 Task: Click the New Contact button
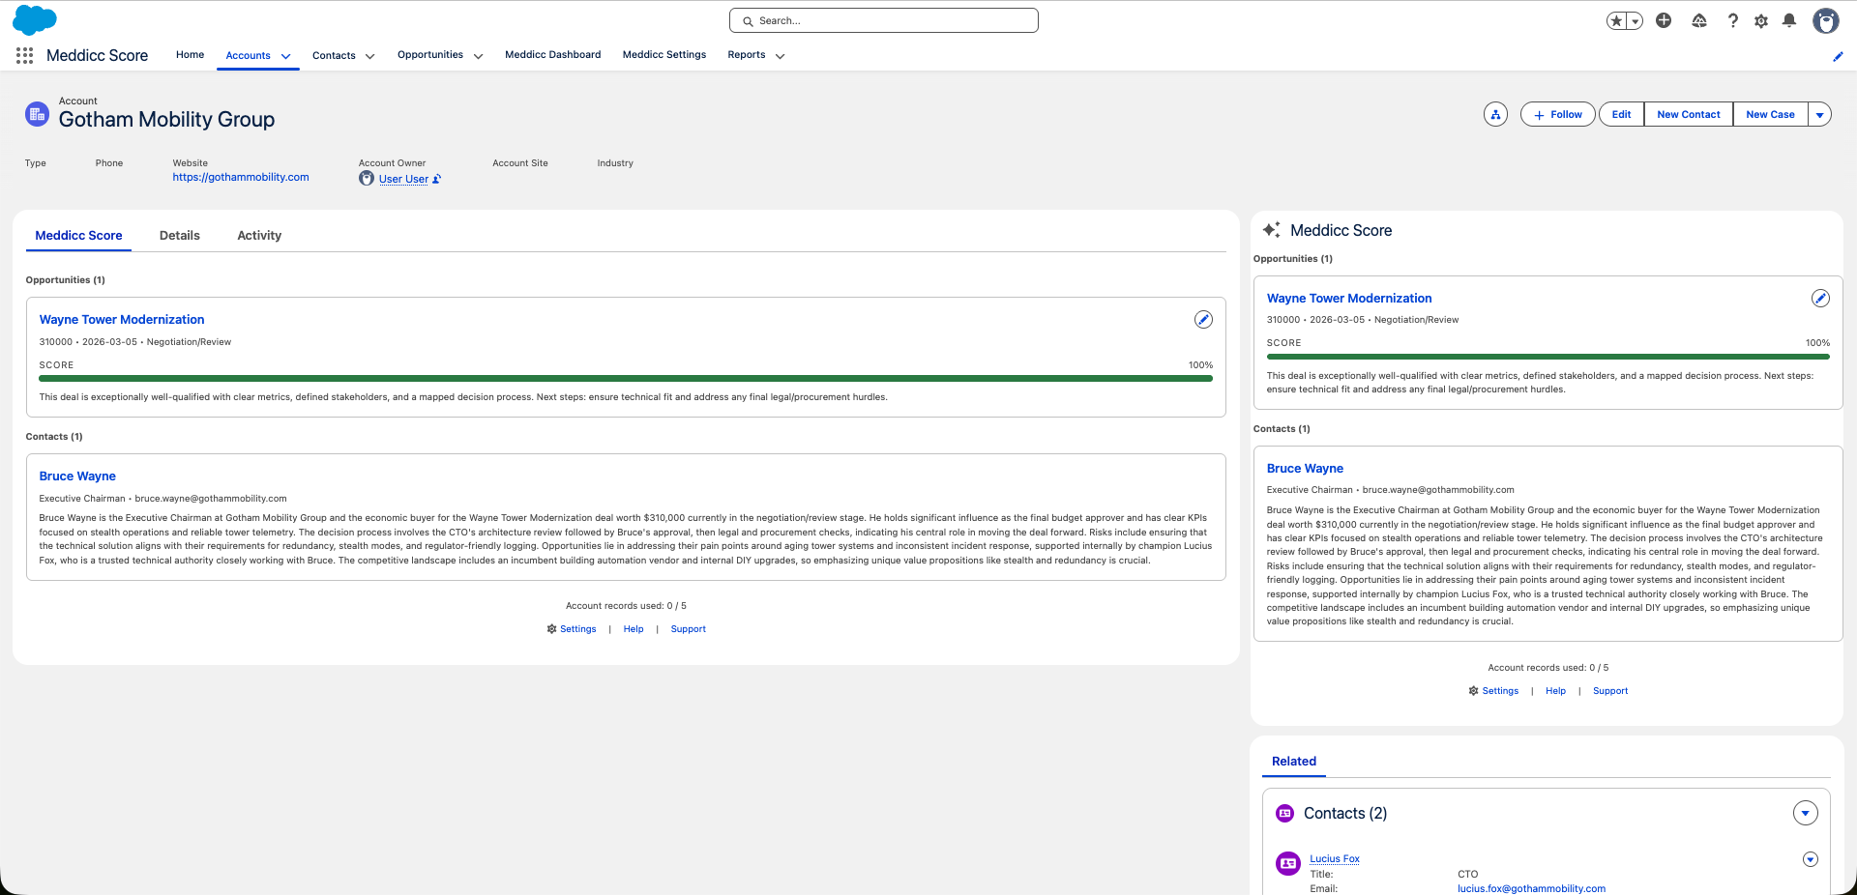[1689, 115]
